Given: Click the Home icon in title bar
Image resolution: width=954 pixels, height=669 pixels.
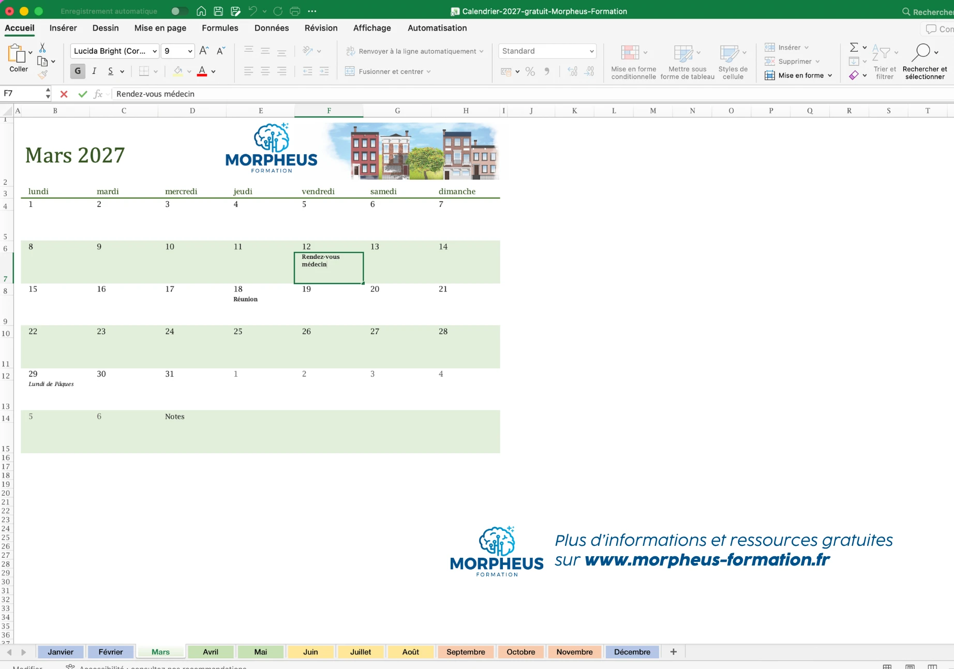Looking at the screenshot, I should coord(201,11).
